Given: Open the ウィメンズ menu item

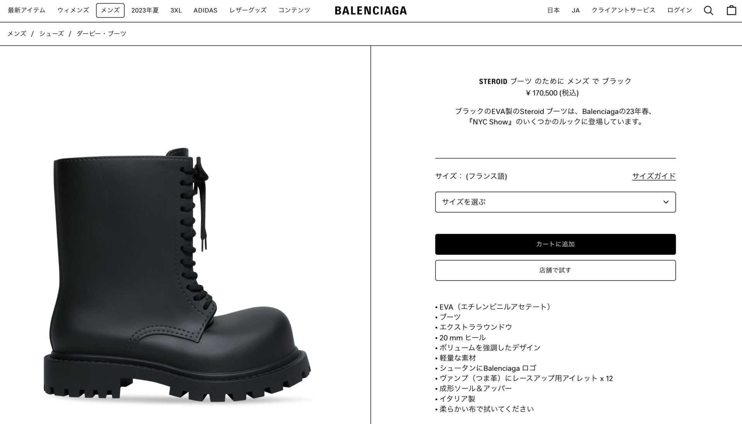Looking at the screenshot, I should (73, 10).
